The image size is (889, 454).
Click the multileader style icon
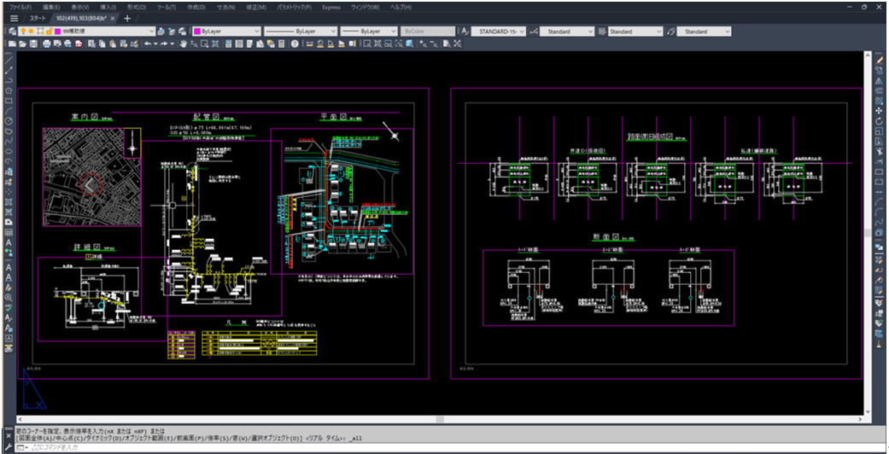pos(671,32)
